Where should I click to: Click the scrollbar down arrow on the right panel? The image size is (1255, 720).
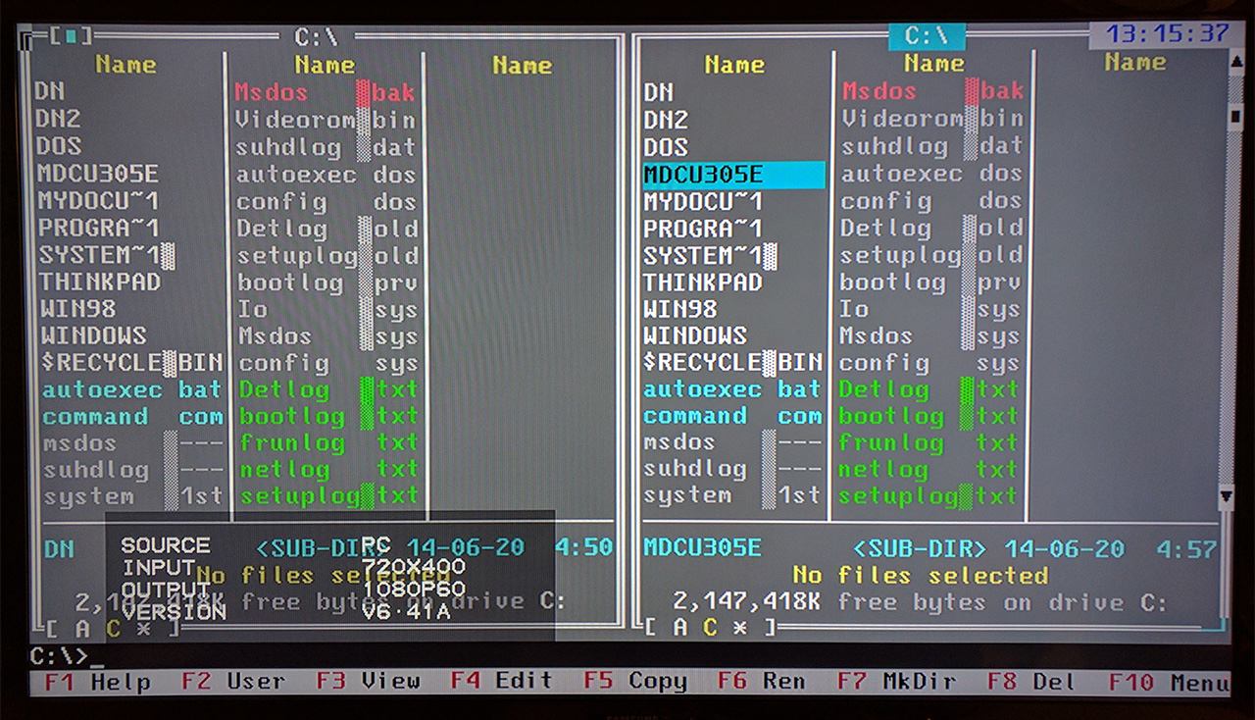tap(1226, 496)
